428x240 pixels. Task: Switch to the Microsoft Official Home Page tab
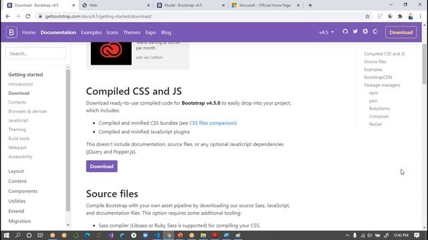(265, 5)
